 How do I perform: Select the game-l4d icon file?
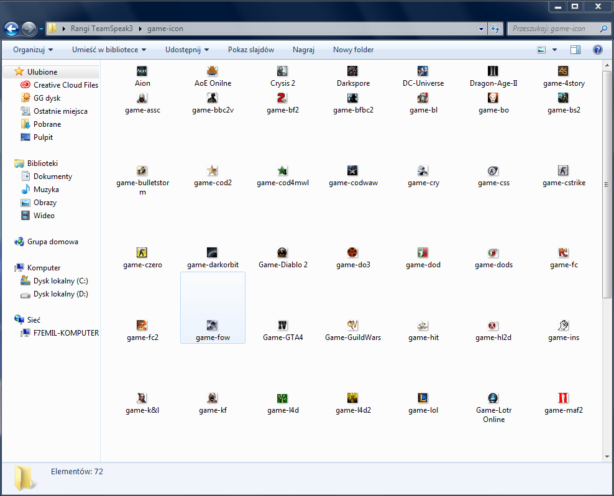coord(282,403)
